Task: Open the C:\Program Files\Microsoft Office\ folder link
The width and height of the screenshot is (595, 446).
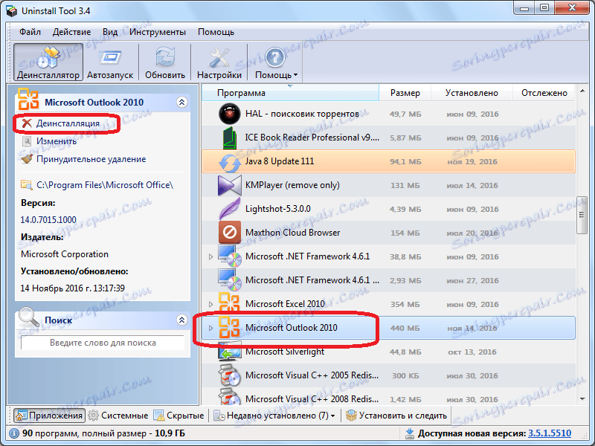Action: 105,185
